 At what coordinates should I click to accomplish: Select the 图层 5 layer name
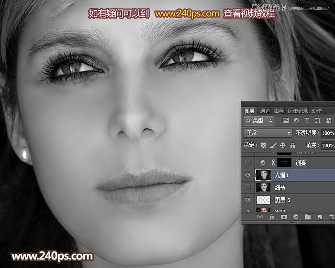click(x=282, y=200)
